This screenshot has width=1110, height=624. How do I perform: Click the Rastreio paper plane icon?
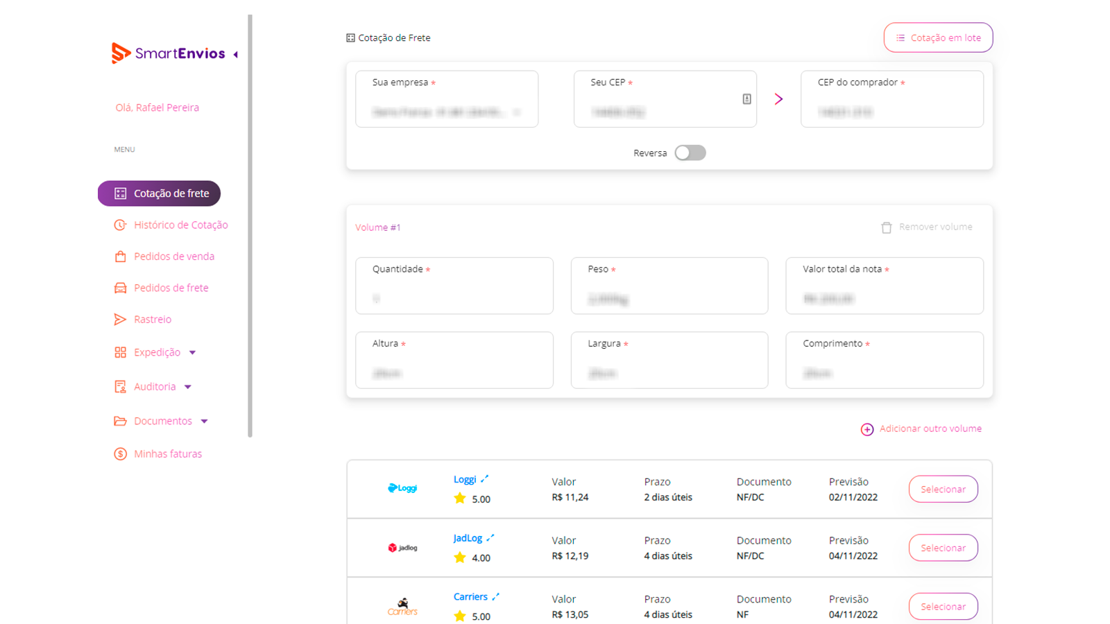click(x=120, y=319)
